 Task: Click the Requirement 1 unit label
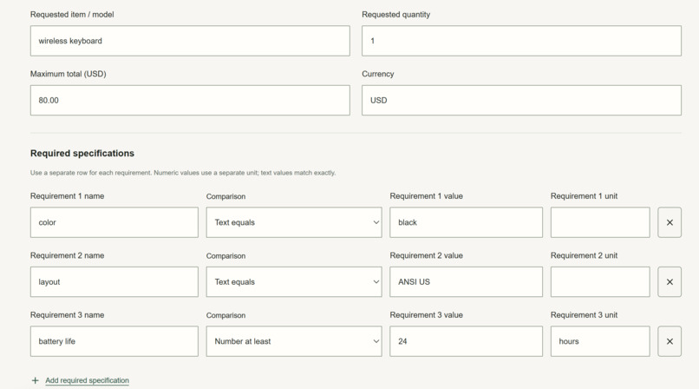tap(584, 196)
